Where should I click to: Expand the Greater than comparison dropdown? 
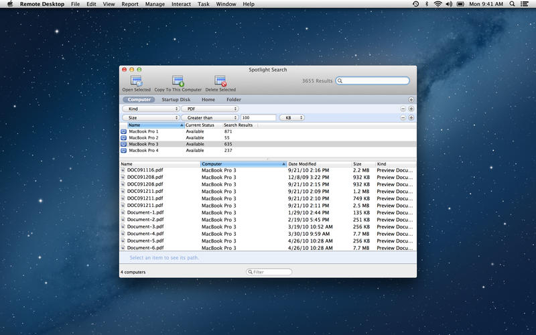[210, 118]
